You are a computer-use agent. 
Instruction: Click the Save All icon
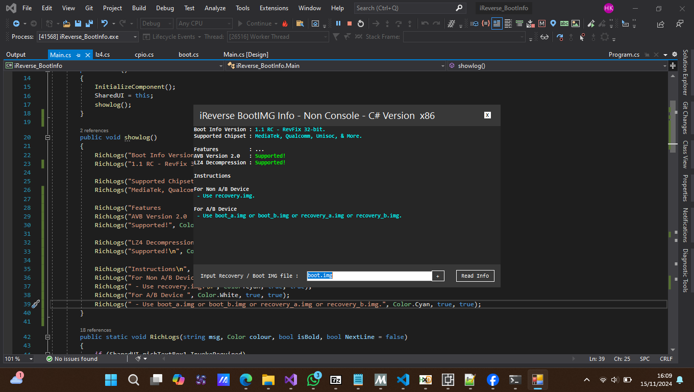[x=89, y=23]
